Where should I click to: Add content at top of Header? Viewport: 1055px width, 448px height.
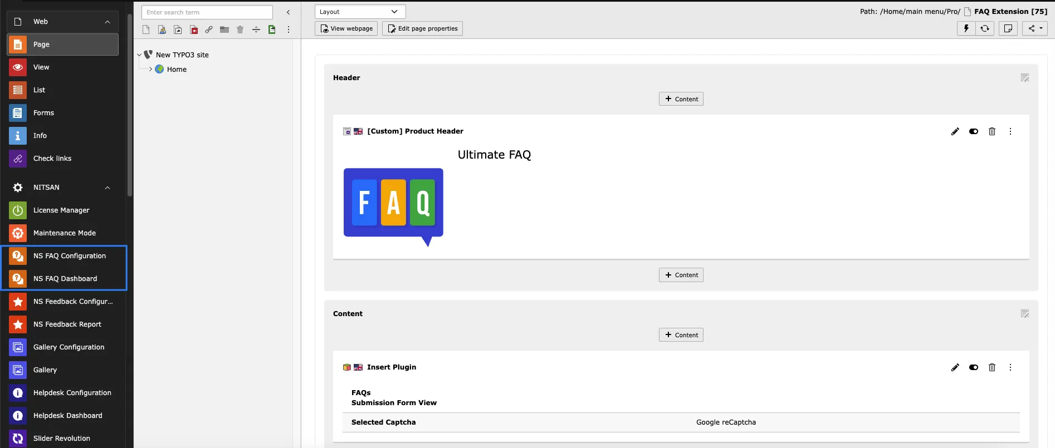coord(681,99)
